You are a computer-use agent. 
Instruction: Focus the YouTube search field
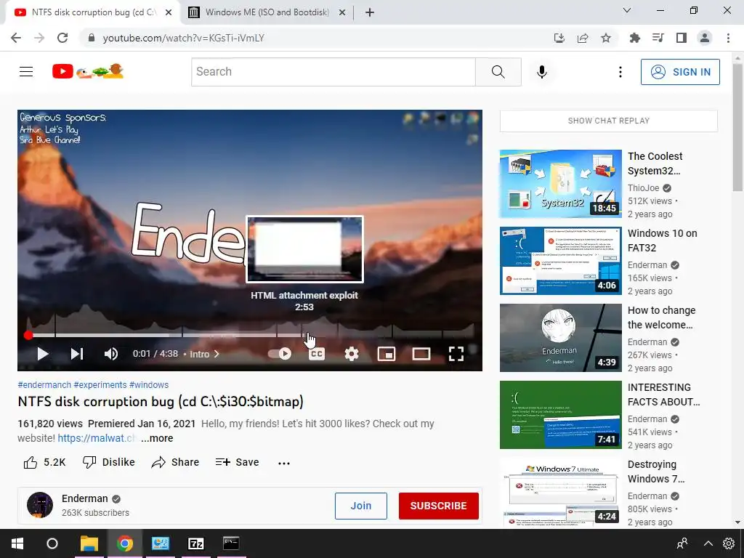333,72
